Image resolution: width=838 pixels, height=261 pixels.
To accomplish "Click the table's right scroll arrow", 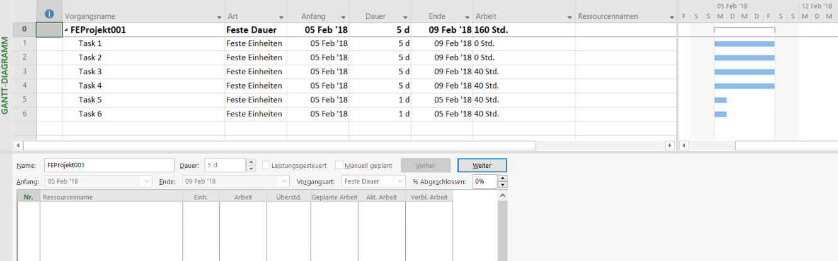I will click(670, 145).
